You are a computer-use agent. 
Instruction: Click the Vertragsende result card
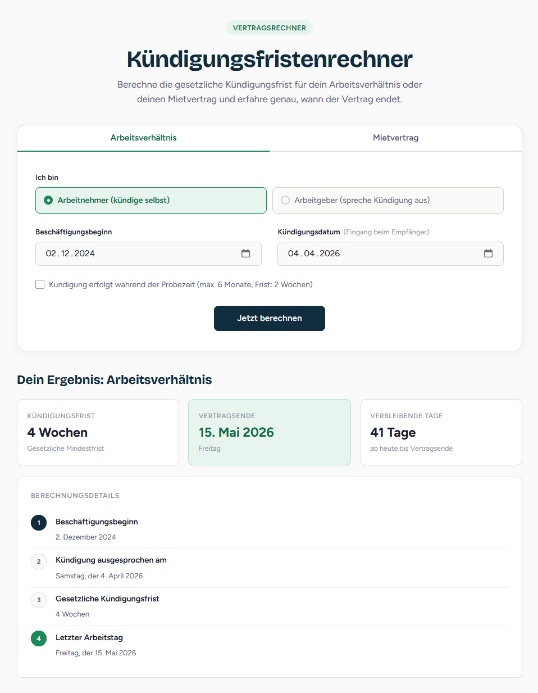pyautogui.click(x=270, y=432)
